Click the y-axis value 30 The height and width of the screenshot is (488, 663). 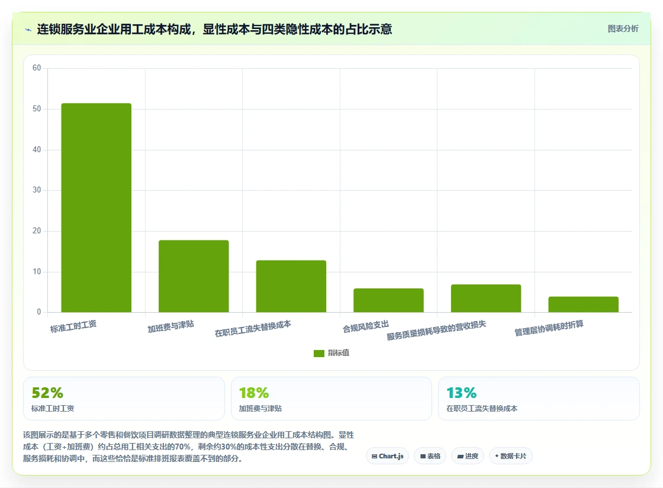click(x=37, y=190)
